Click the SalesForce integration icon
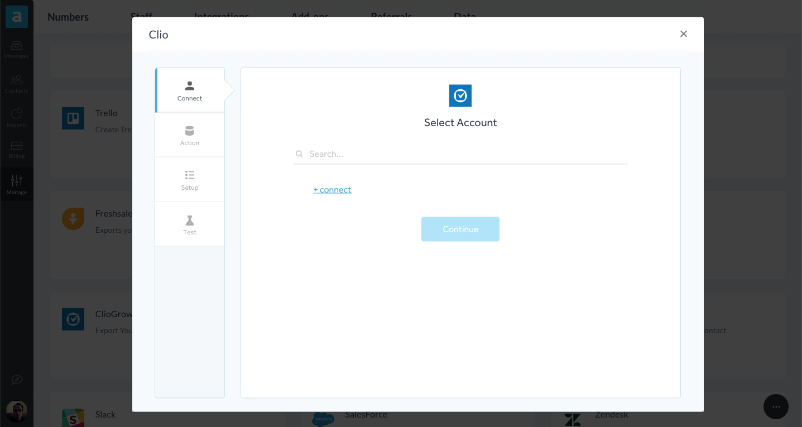The width and height of the screenshot is (802, 427). 323,419
